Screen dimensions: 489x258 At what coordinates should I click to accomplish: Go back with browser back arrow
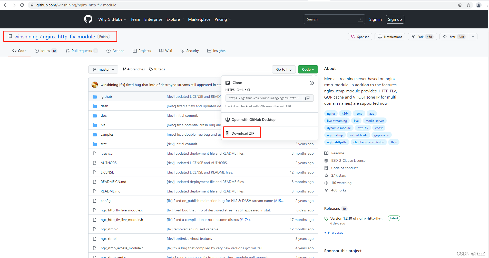(x=6, y=5)
